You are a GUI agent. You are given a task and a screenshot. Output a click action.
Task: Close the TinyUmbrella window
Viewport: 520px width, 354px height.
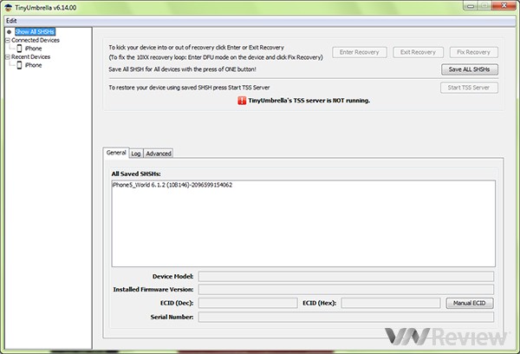(x=504, y=5)
